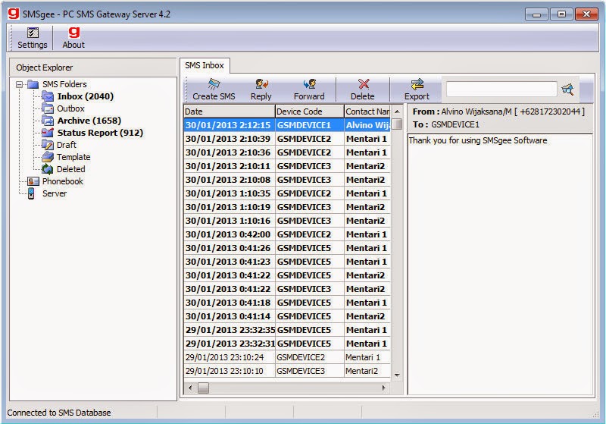Image resolution: width=606 pixels, height=424 pixels.
Task: Open the Template folder
Action: (x=73, y=157)
